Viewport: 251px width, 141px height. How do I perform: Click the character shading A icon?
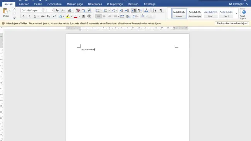(83, 16)
